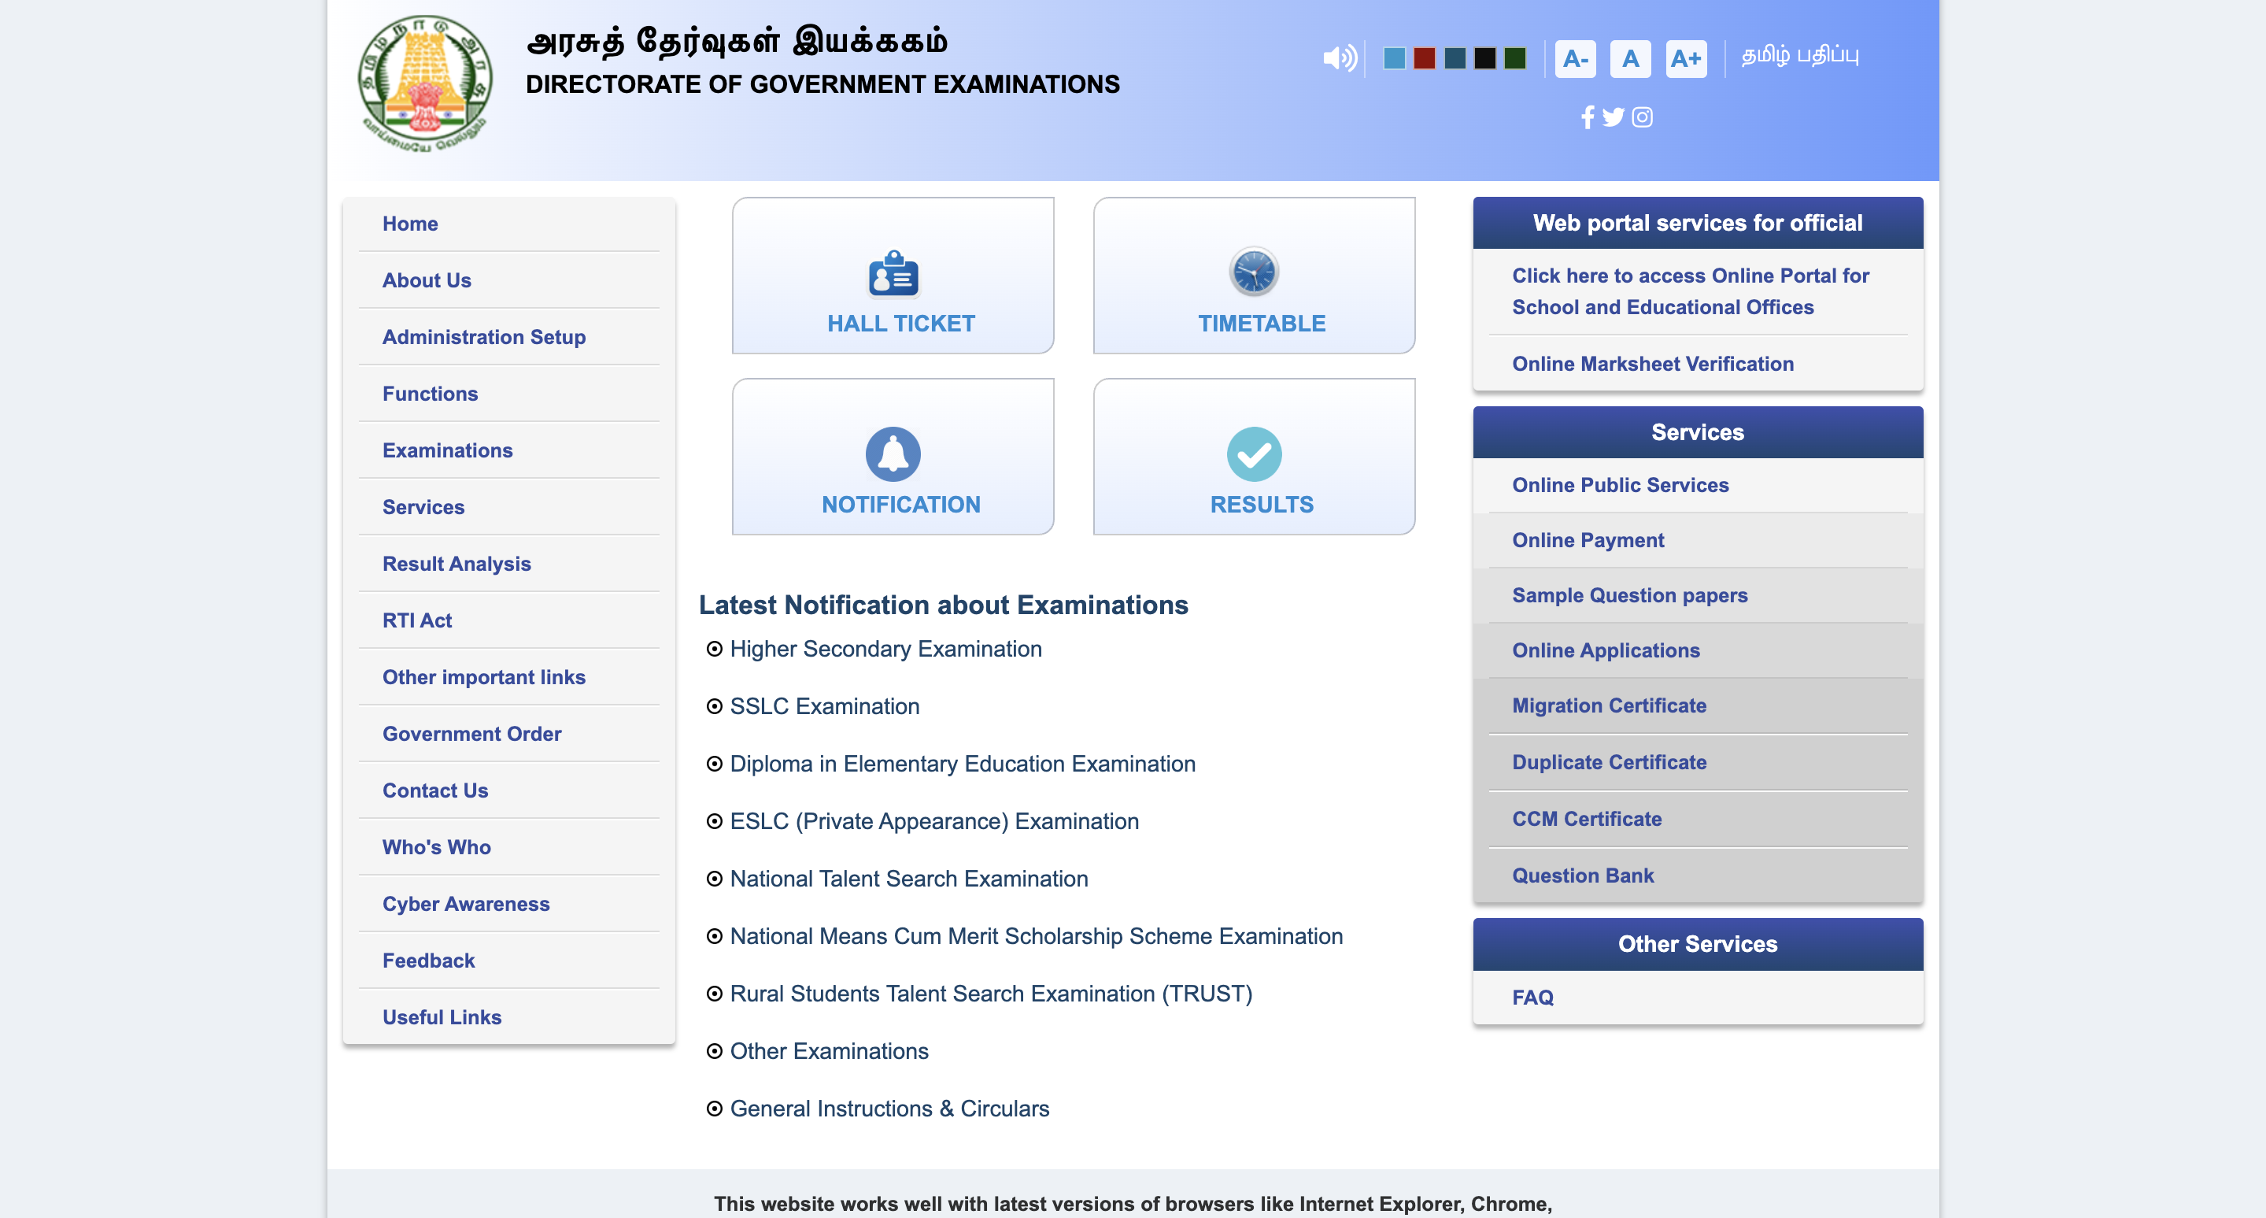Click the speaker audio icon in header

tap(1339, 58)
